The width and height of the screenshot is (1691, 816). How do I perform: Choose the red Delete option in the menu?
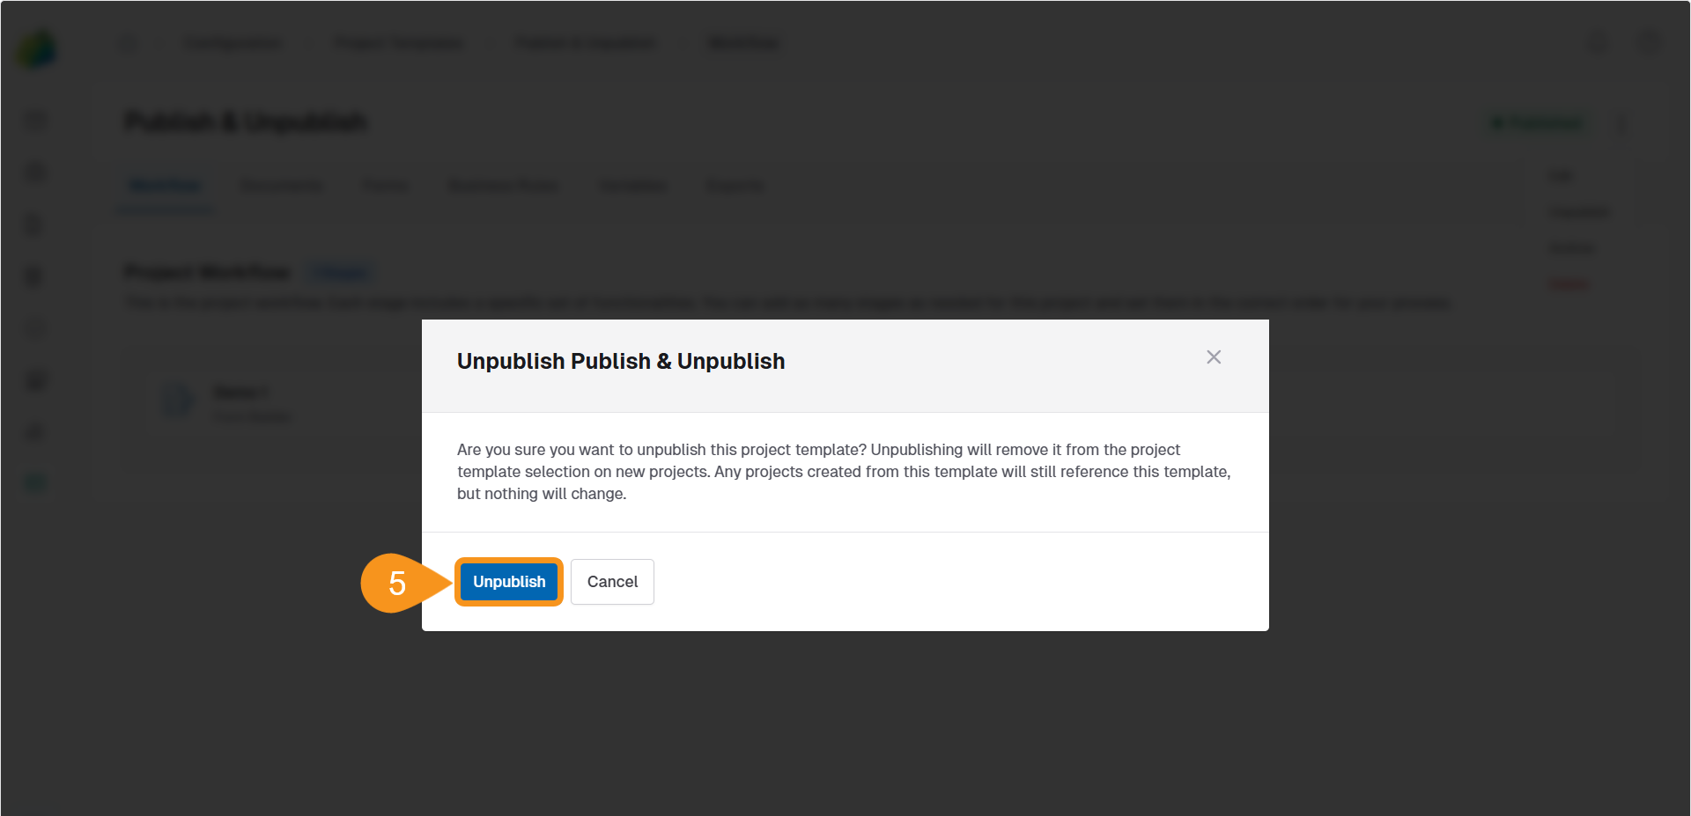1569,283
